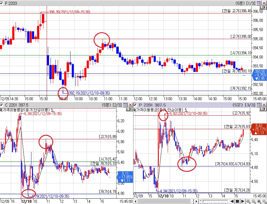267x204 pixels.
Task: Open chart settings wrench icon
Action: pos(264,201)
